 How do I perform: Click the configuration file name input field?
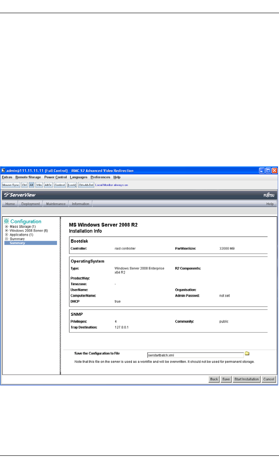195,355
